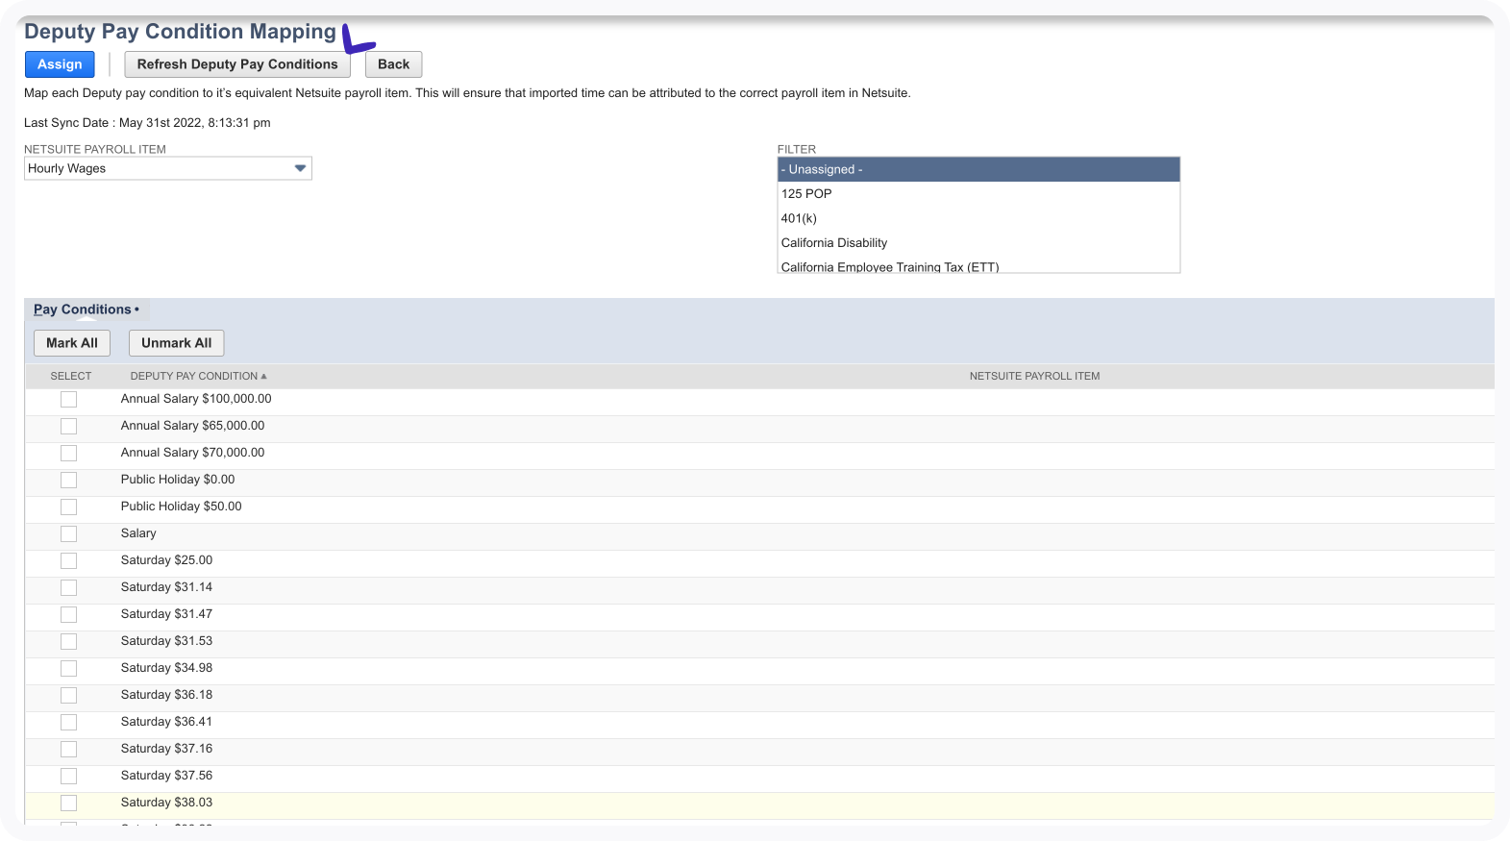Check the Annual Salary $100,000.00 box
This screenshot has width=1510, height=841.
pyautogui.click(x=68, y=399)
